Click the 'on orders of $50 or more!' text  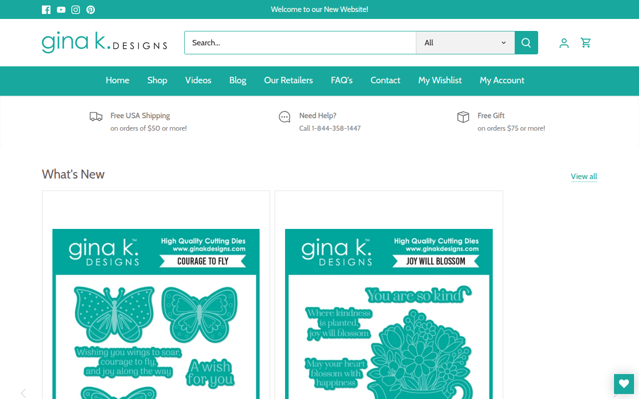pyautogui.click(x=149, y=128)
